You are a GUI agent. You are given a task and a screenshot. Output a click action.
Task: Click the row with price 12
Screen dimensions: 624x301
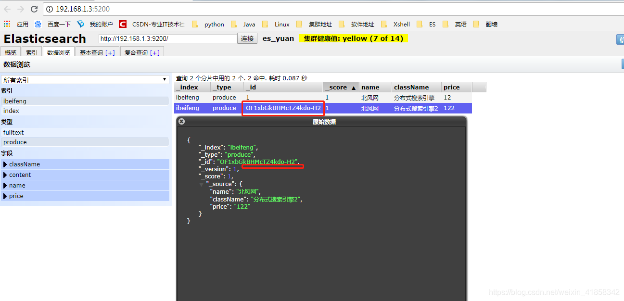click(323, 98)
